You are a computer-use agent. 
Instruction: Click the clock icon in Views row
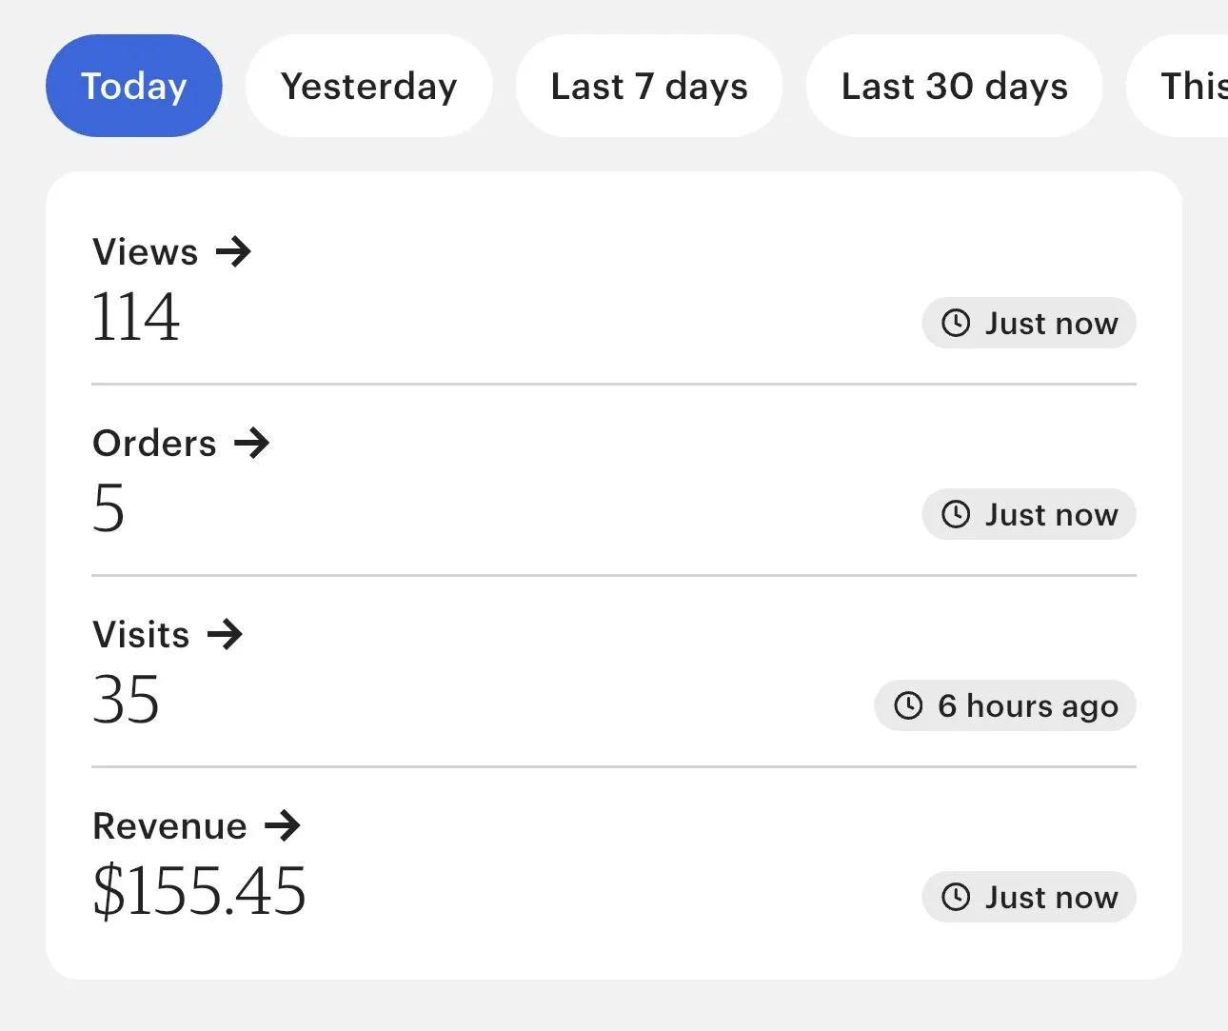pos(956,324)
